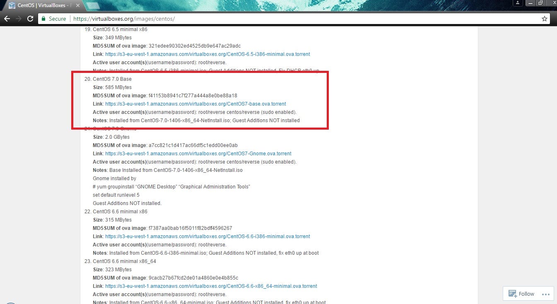Bookmark this page with the star icon
The image size is (557, 304).
point(545,19)
